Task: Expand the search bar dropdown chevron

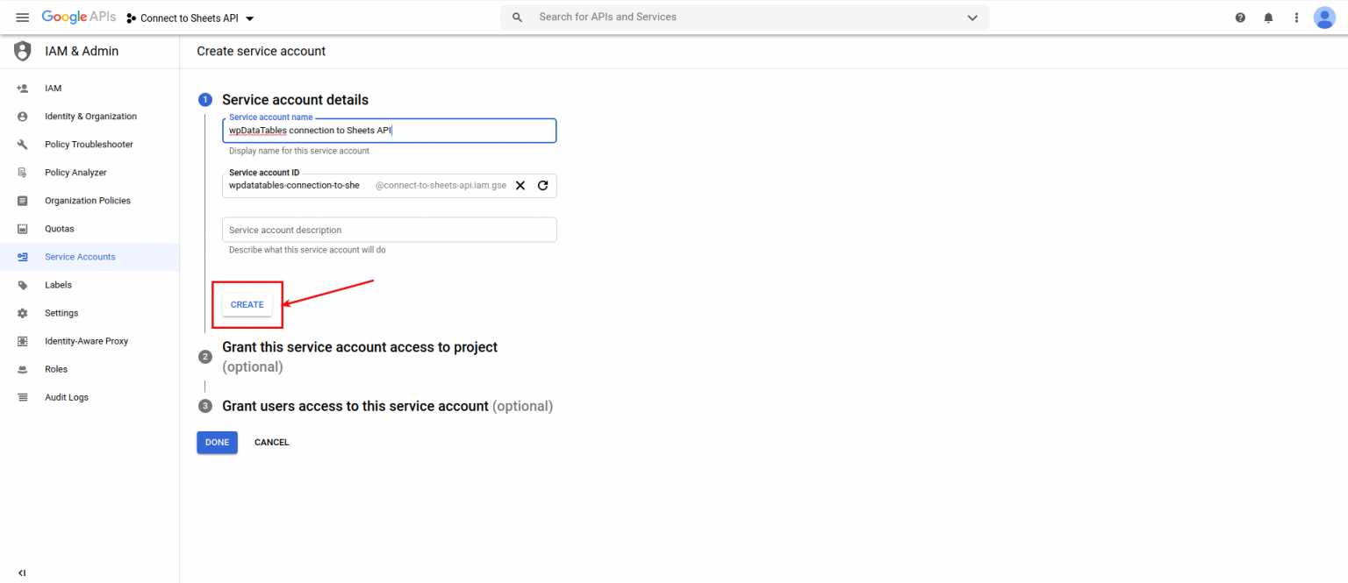Action: [972, 17]
